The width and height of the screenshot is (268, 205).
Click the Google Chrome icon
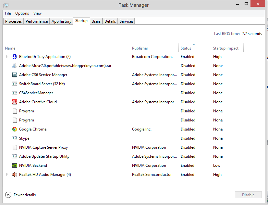(14, 129)
